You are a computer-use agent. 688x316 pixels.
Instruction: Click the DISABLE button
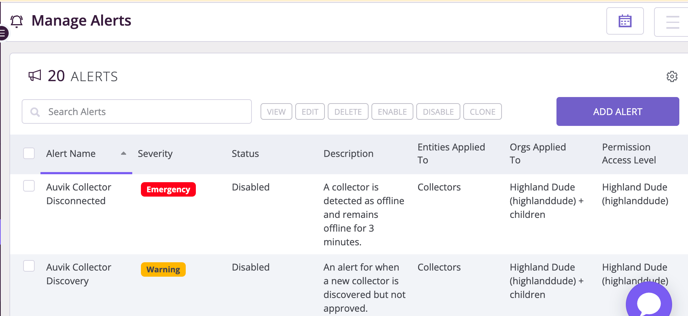pos(438,112)
